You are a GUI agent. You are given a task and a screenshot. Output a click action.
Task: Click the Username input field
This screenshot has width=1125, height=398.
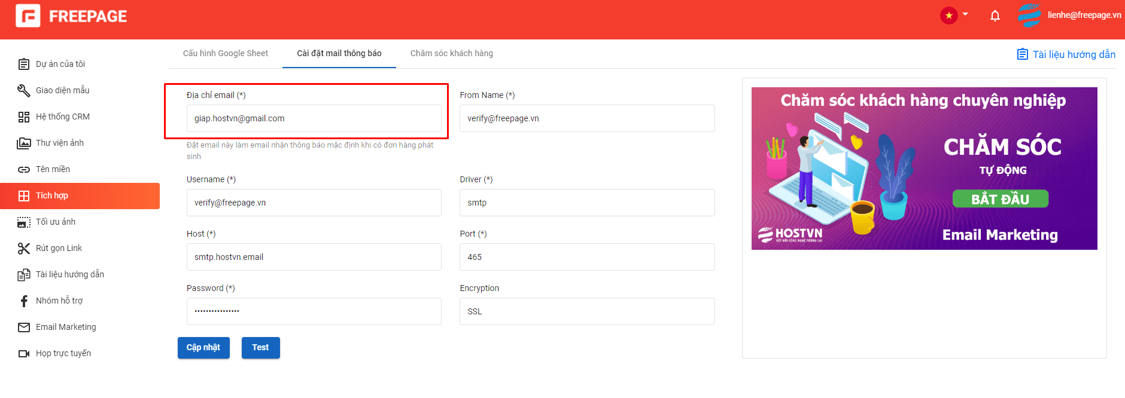pyautogui.click(x=314, y=203)
